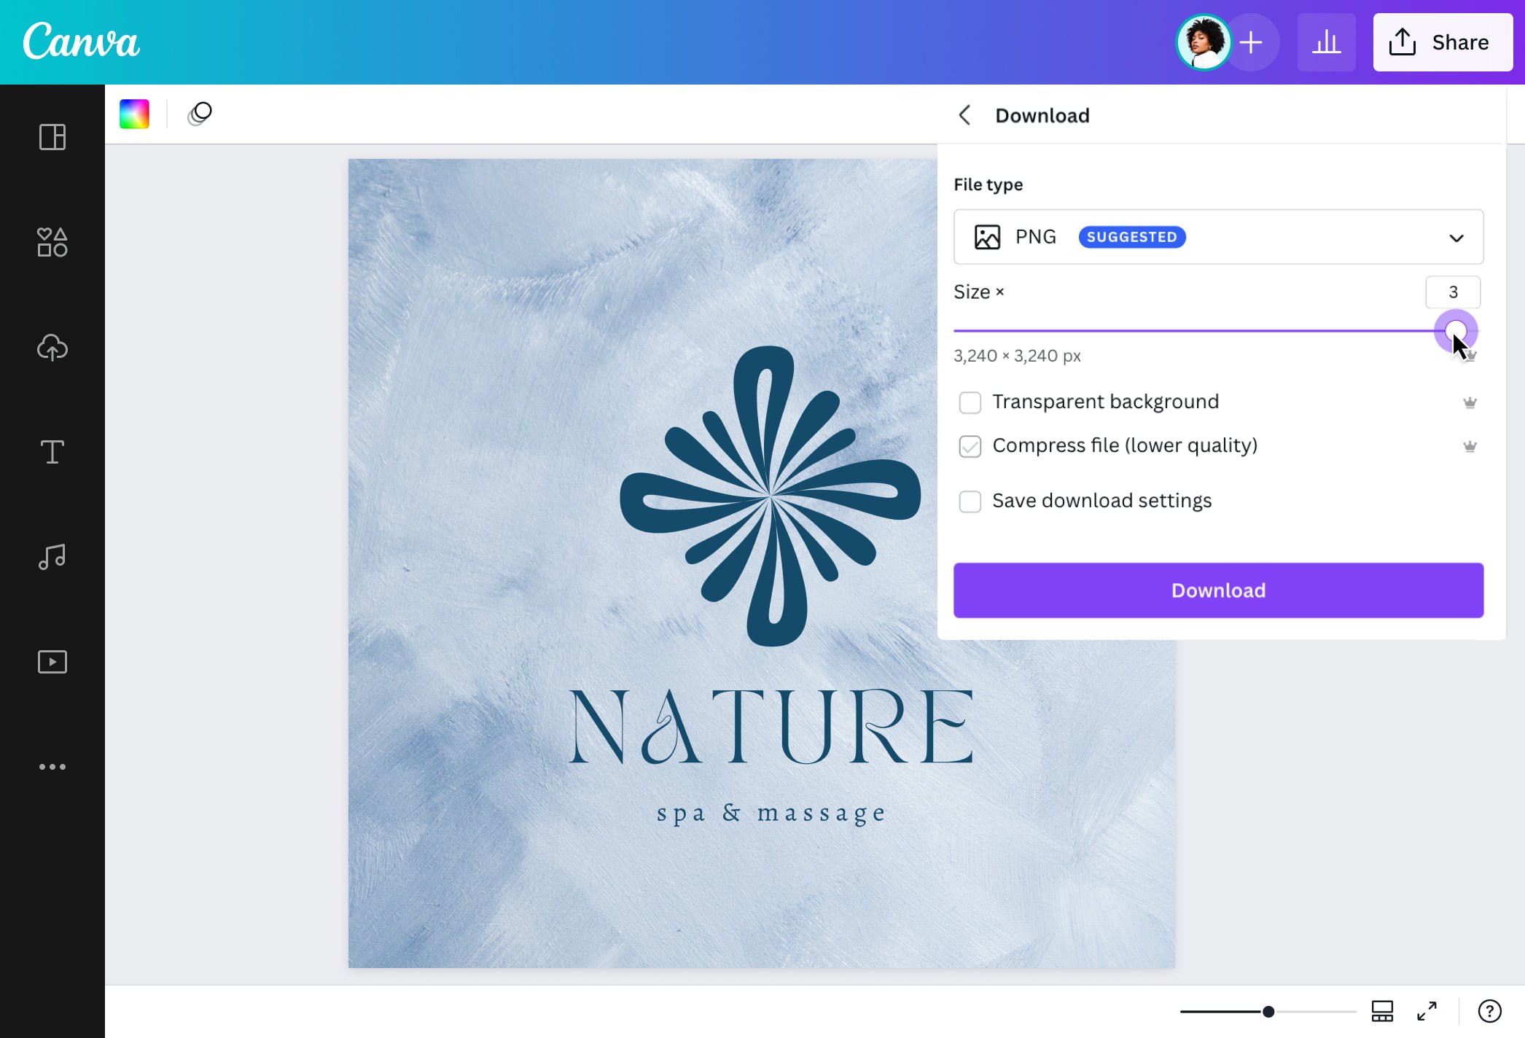Select the Text tool in sidebar
The image size is (1525, 1038).
(x=52, y=452)
